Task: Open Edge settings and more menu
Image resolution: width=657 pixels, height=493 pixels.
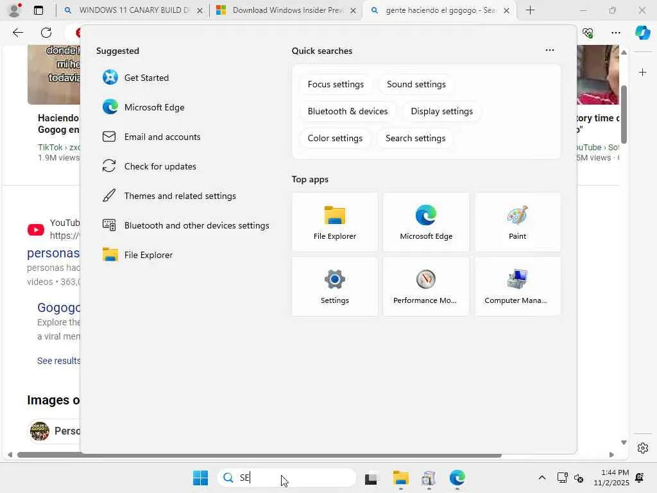Action: (x=615, y=33)
